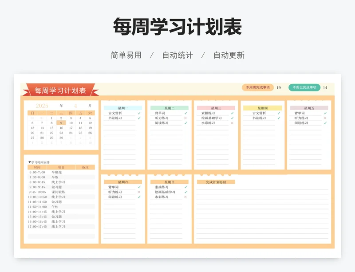The height and width of the screenshot is (272, 355).
Task: Click the check mark beside 星期四 书法练习
Action: (x=279, y=118)
